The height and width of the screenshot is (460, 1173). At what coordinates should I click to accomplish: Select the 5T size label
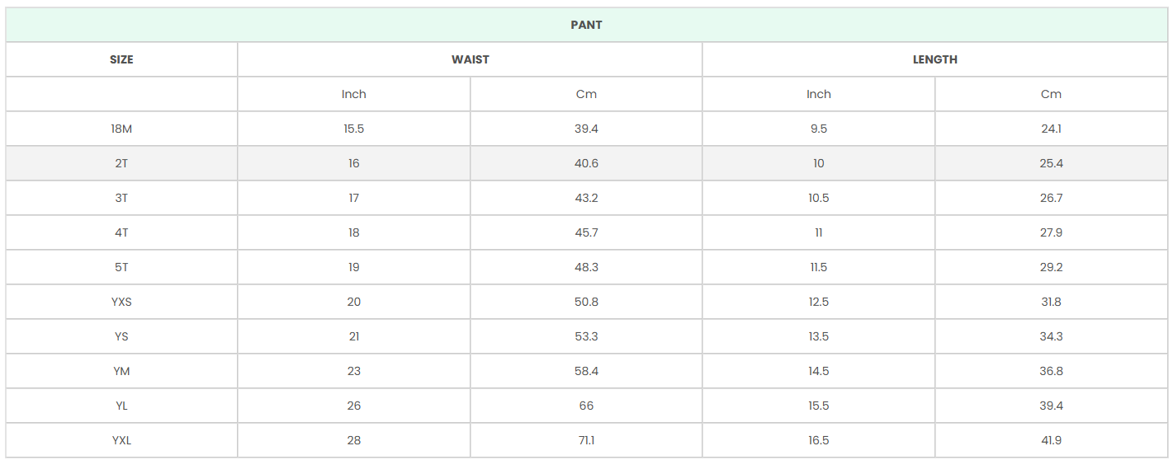[x=121, y=267]
